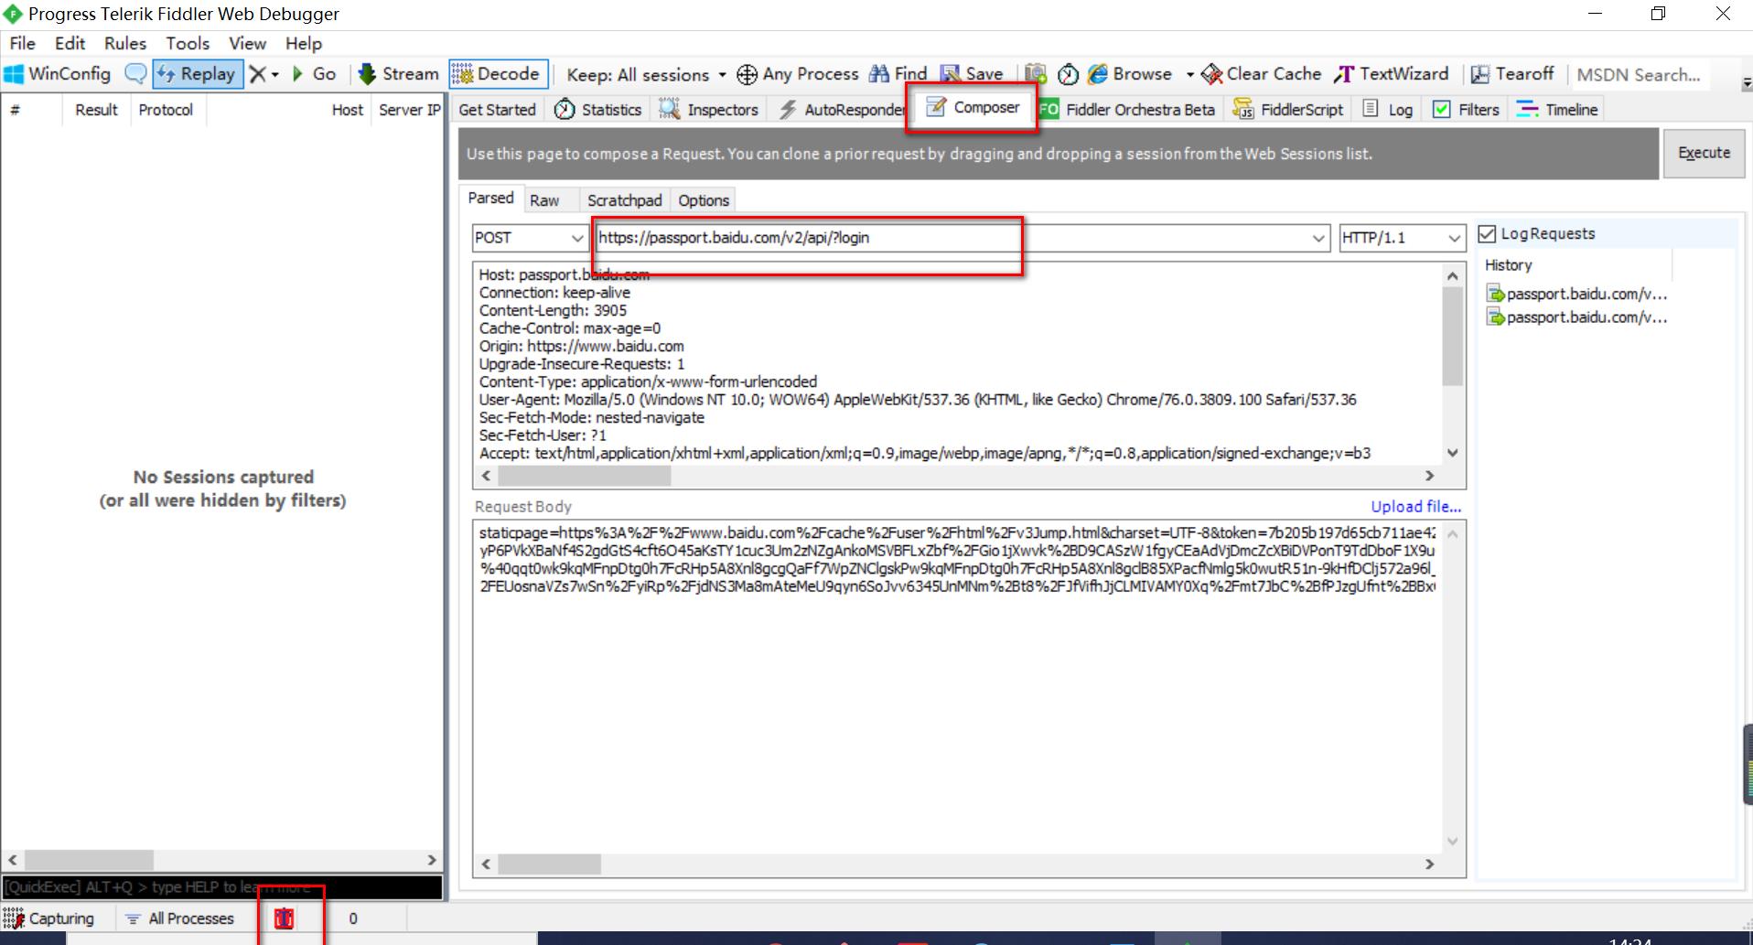Viewport: 1753px width, 945px height.
Task: Click the Remove X toolbar icon
Action: tap(259, 74)
